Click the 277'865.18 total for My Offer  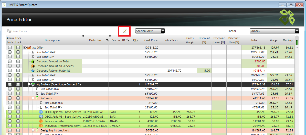tap(254, 48)
